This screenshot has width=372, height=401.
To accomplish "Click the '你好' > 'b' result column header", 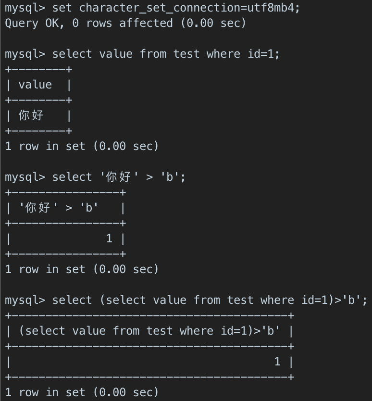I will pyautogui.click(x=59, y=208).
